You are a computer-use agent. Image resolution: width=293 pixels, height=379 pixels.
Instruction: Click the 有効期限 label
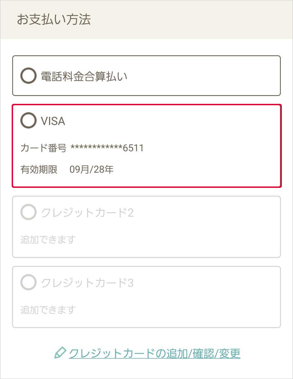39,169
